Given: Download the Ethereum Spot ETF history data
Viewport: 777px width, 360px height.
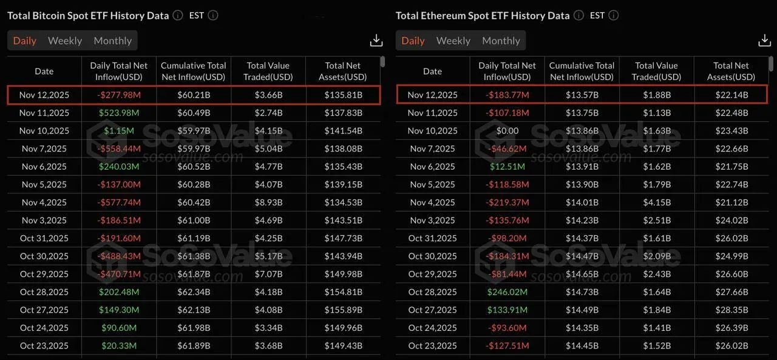Looking at the screenshot, I should (x=764, y=41).
